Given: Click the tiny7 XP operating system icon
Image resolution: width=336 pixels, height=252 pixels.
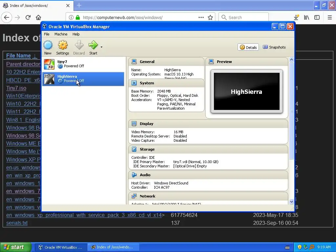Looking at the screenshot, I should pyautogui.click(x=49, y=64).
